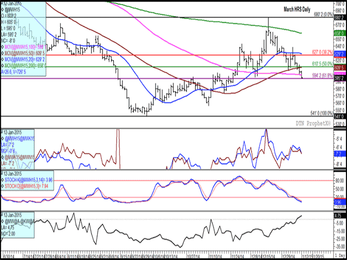Click the -15.00 bottom-panel axis label
The width and height of the screenshot is (347, 260).
pos(341,231)
